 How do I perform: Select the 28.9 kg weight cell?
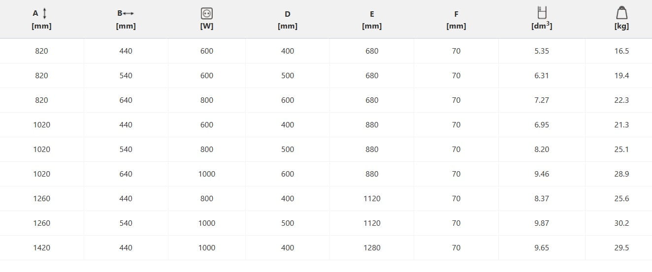[621, 174]
